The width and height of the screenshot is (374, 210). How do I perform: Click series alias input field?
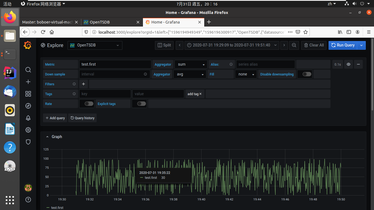click(x=265, y=64)
